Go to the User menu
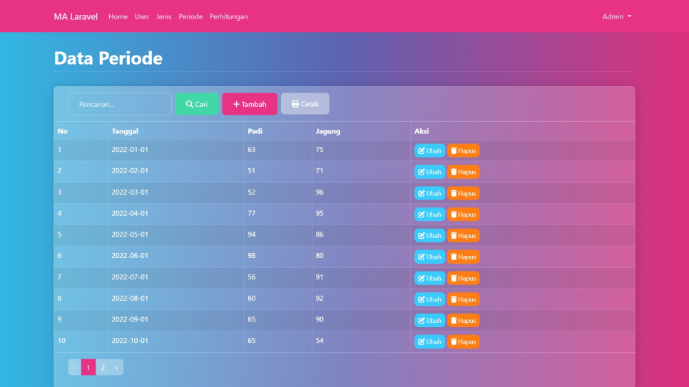The height and width of the screenshot is (387, 689). point(141,16)
